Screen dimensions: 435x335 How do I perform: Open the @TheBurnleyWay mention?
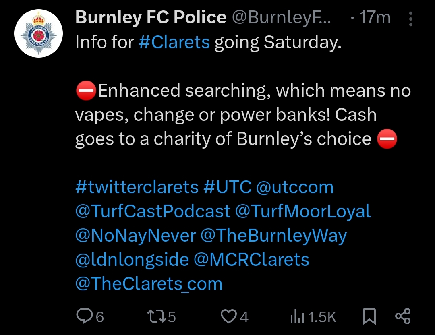(x=273, y=236)
